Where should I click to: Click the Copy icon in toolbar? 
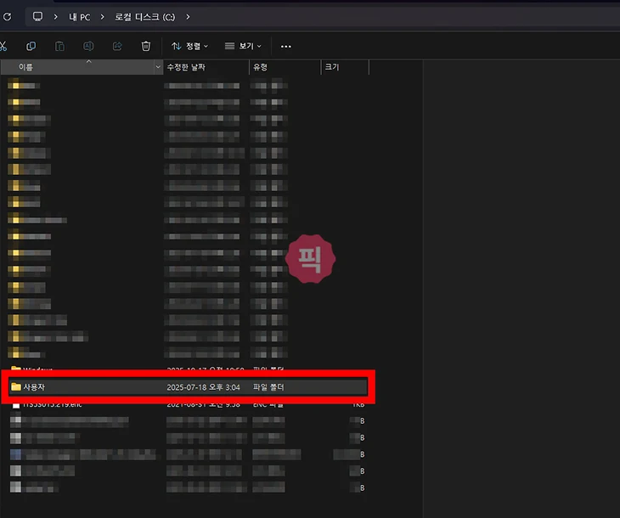click(31, 46)
